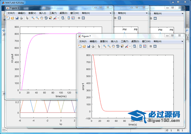Click Hide Plot Tools button in Figure 1
Screen dimensions: 191x134
(x=79, y=18)
